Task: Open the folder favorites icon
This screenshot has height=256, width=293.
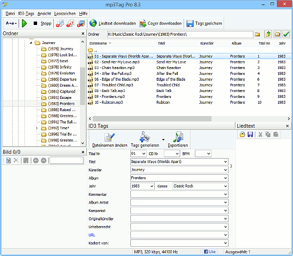Action: [277, 34]
